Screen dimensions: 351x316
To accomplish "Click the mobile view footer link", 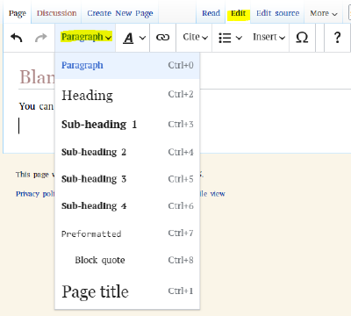I will [212, 194].
